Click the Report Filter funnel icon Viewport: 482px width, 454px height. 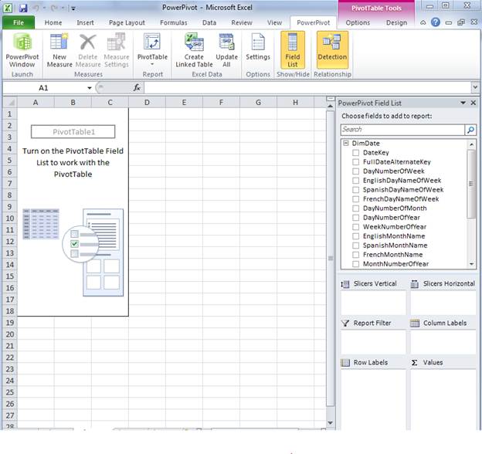[345, 324]
